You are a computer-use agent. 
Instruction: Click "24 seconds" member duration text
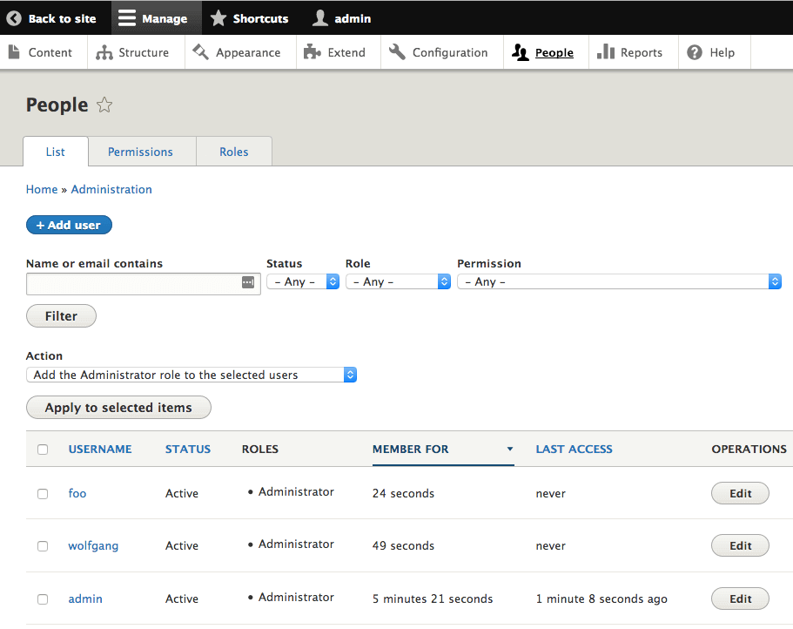click(x=404, y=493)
